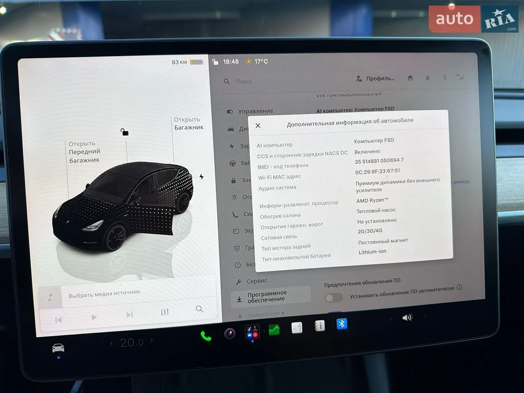The height and width of the screenshot is (393, 524).
Task: Tap the LTE signal strength icon
Action: pos(460,77)
